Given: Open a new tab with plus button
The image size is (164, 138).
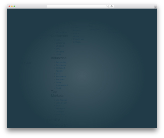Looking at the screenshot, I should pyautogui.click(x=155, y=7).
